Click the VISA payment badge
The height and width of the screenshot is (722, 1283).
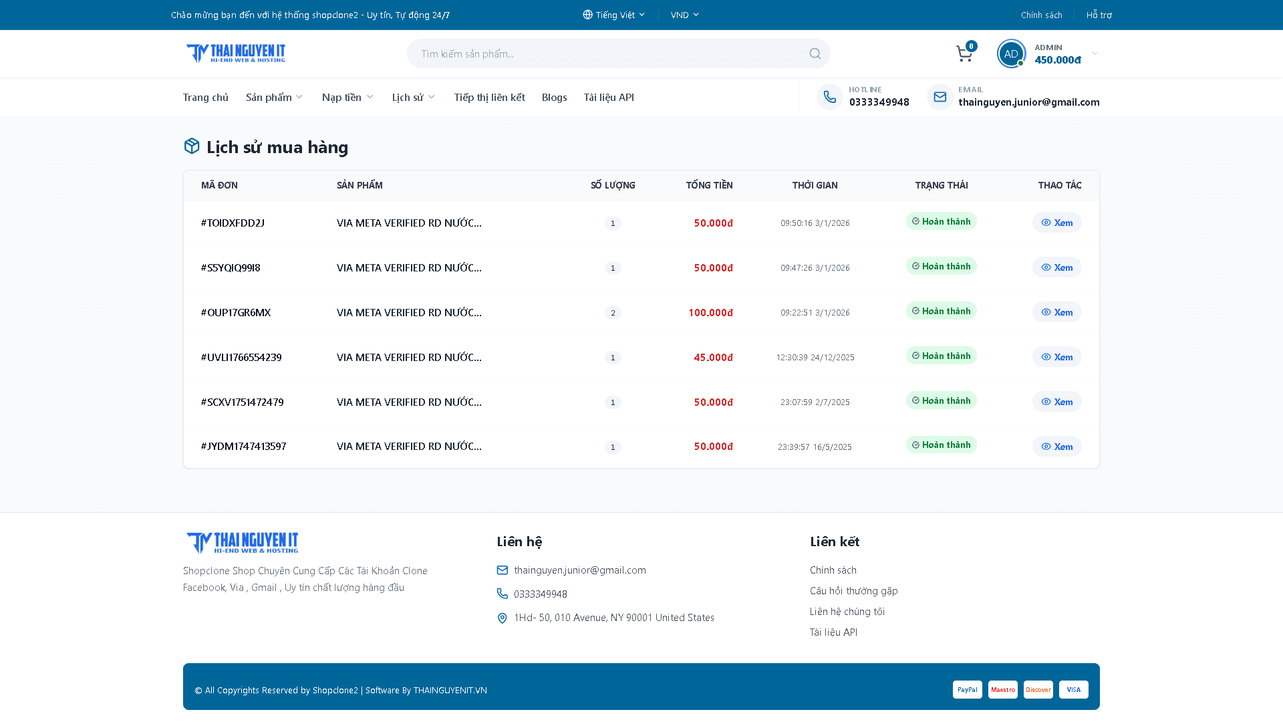pyautogui.click(x=1073, y=689)
